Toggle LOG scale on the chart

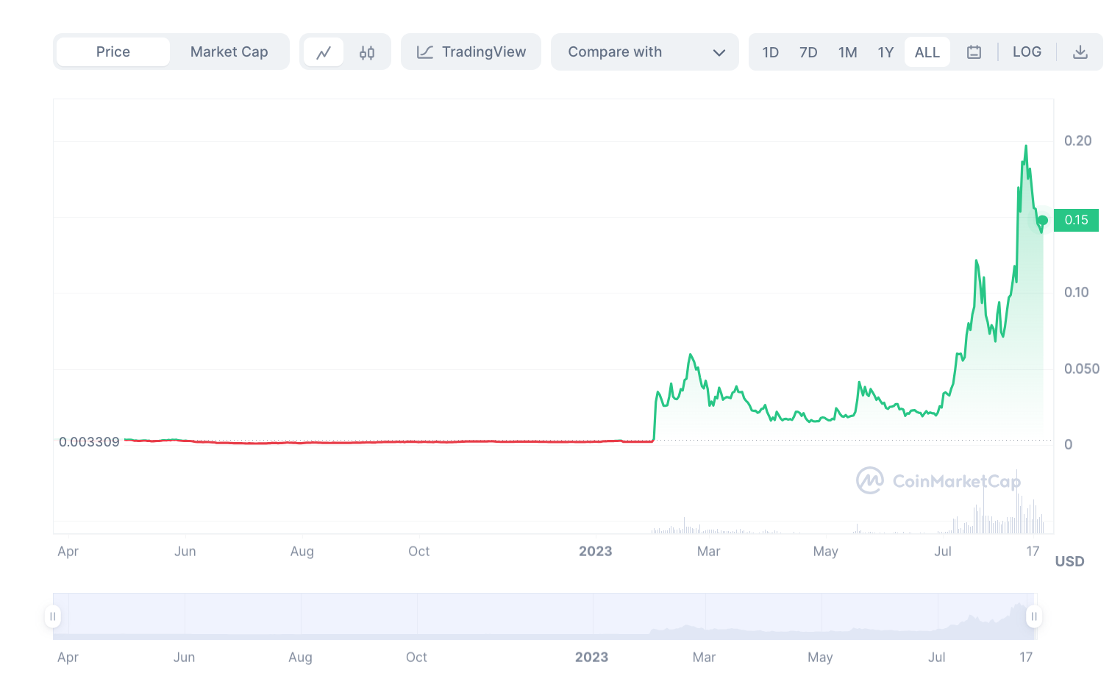(1027, 52)
